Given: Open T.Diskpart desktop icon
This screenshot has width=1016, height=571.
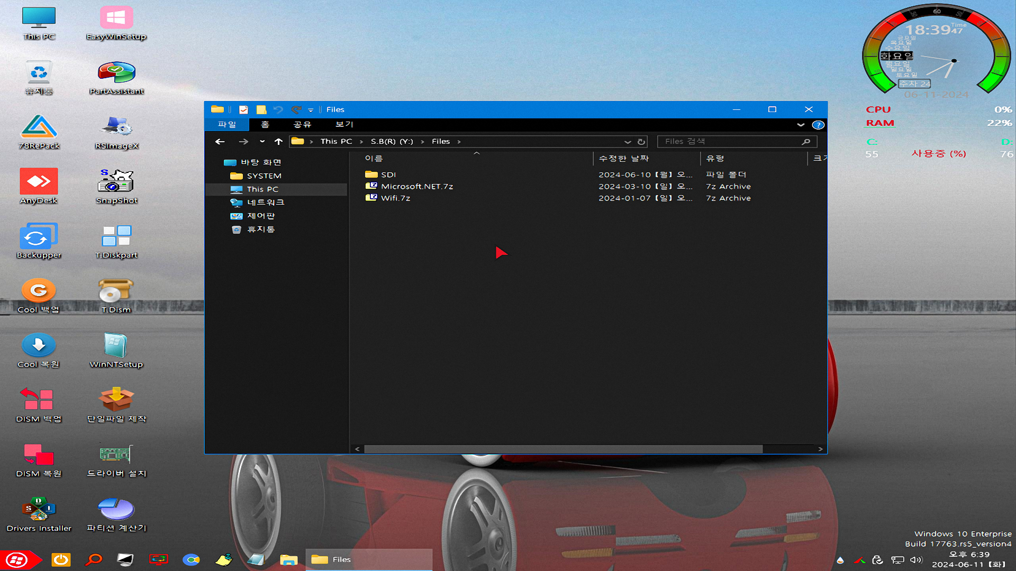Looking at the screenshot, I should pos(116,241).
